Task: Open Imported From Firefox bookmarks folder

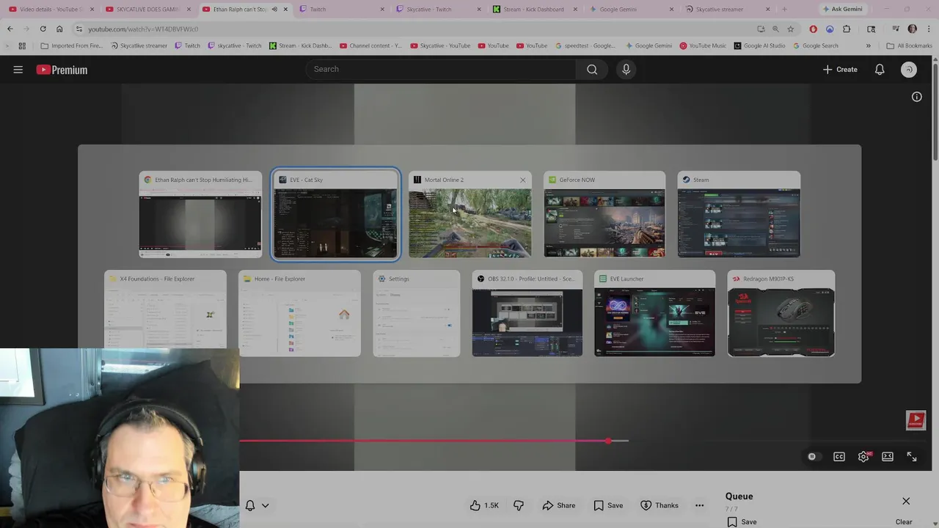Action: coord(72,45)
